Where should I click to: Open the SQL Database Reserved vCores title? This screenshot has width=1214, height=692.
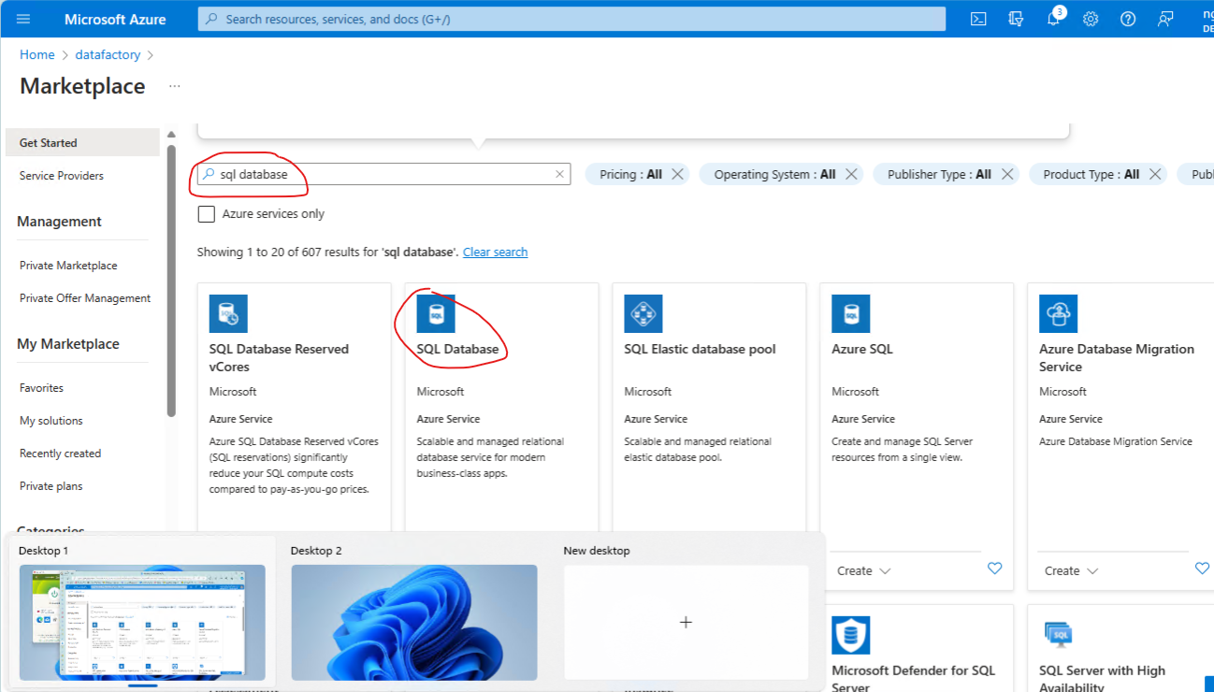point(279,358)
